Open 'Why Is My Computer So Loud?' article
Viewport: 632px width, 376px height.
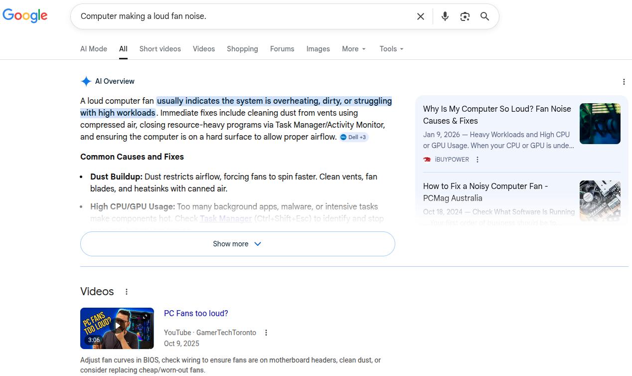496,115
